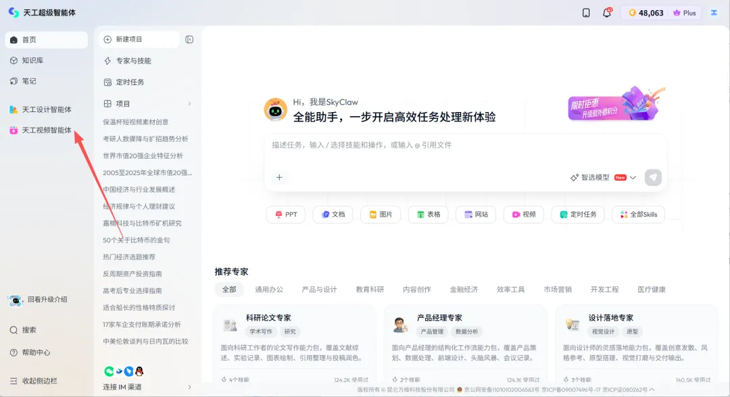Choose the 网站 skill chip

[x=476, y=215]
